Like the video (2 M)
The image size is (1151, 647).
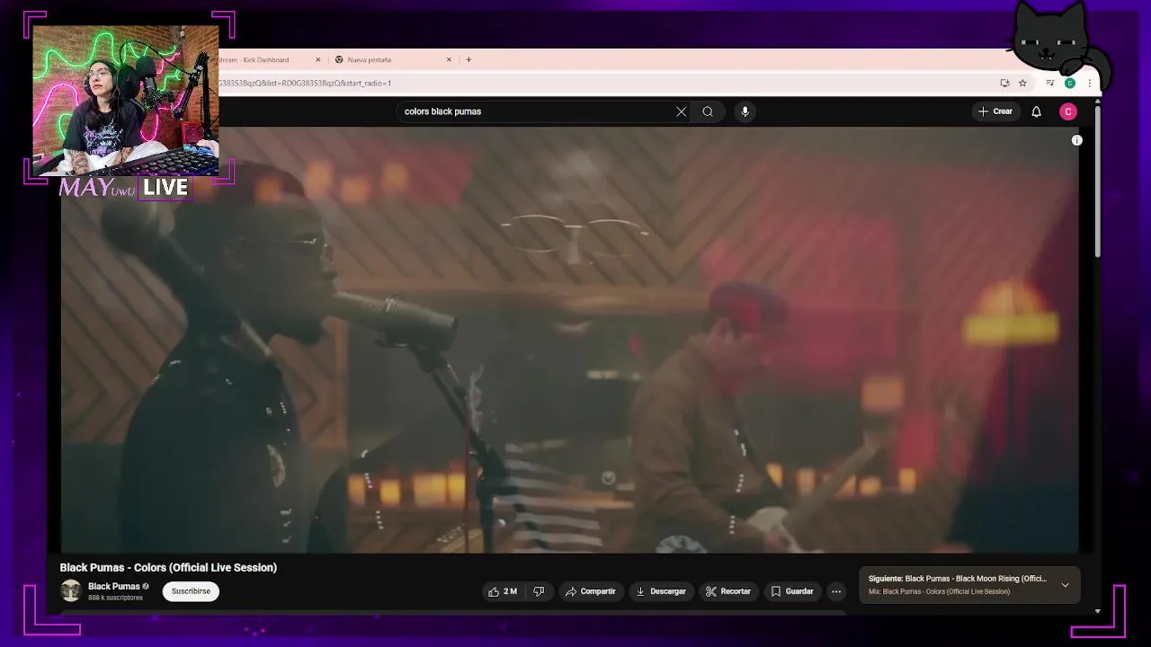(504, 591)
